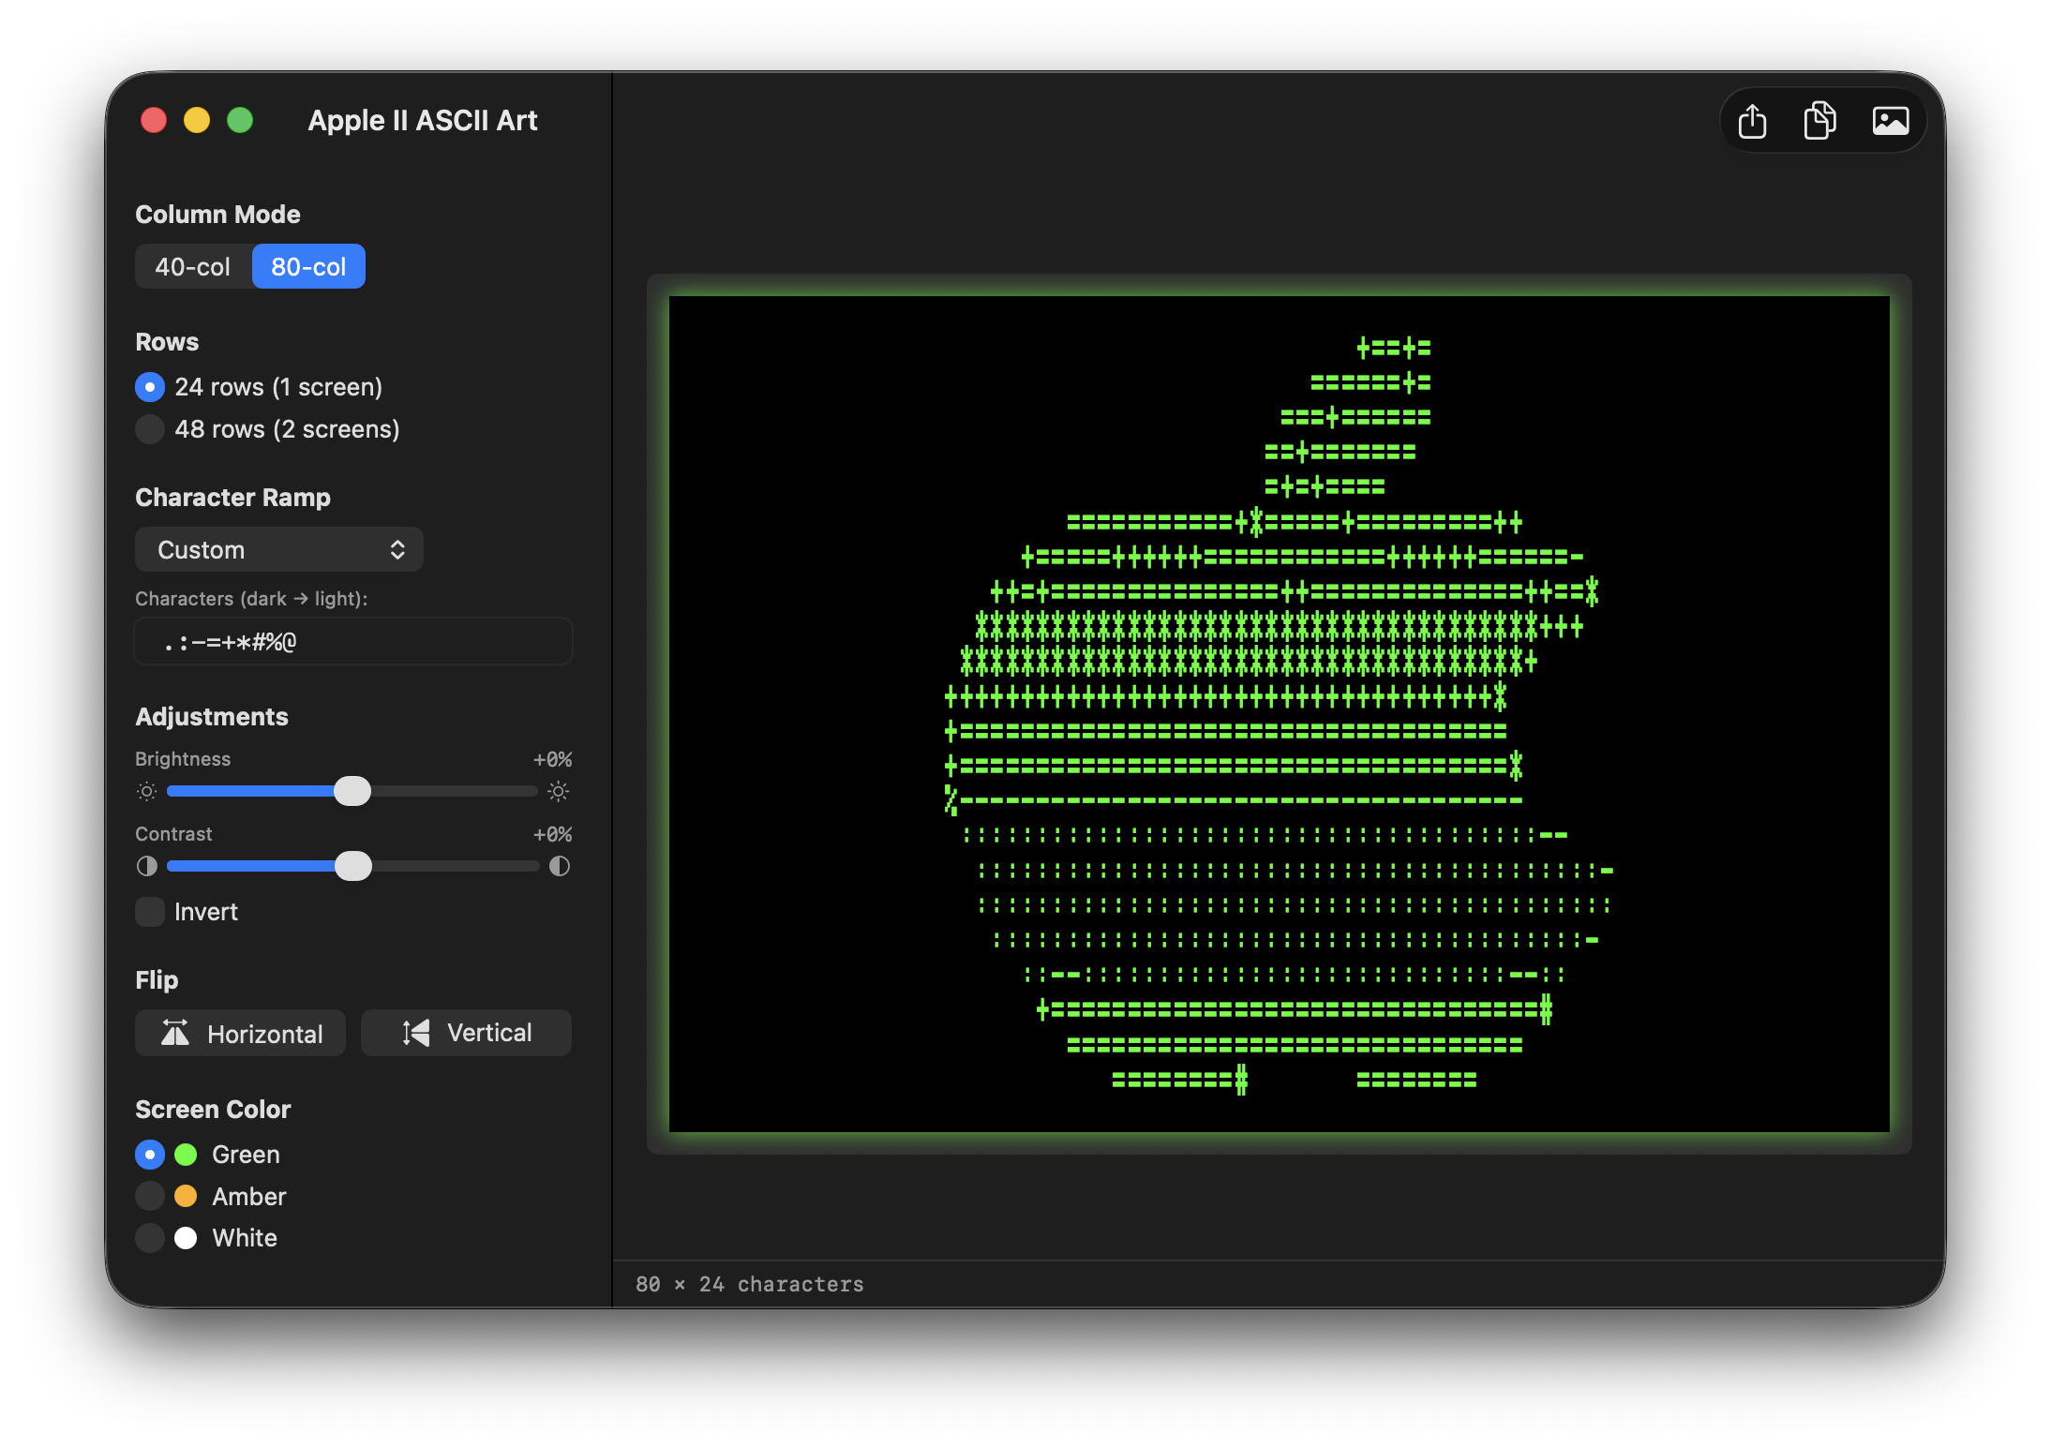The image size is (2051, 1447).
Task: Click the high contrast half-circle icon
Action: pos(560,866)
